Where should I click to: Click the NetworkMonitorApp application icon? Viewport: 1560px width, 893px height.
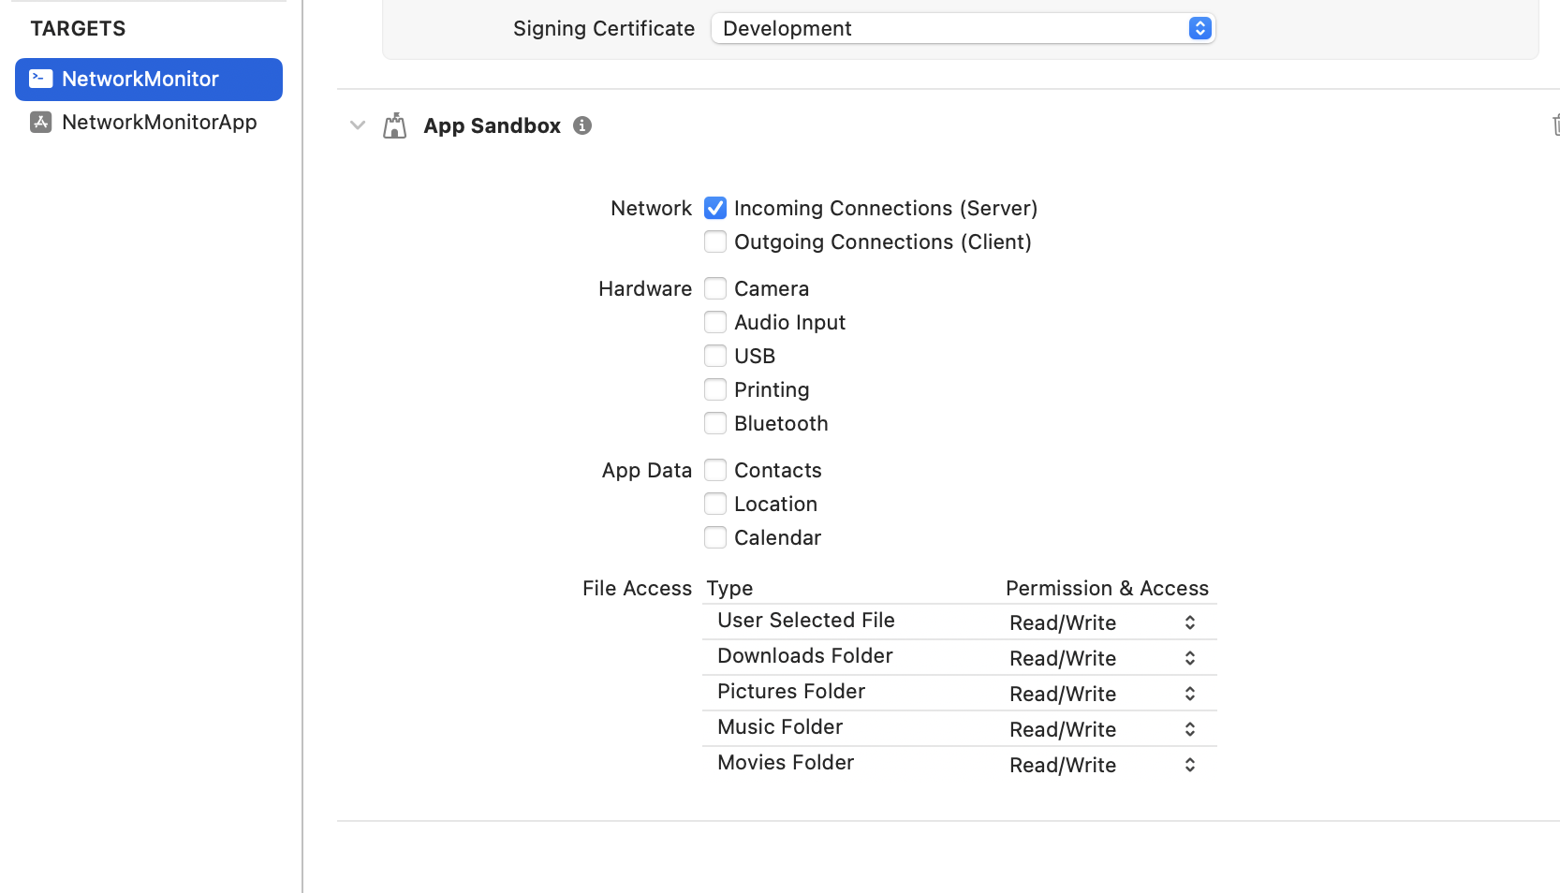coord(41,122)
